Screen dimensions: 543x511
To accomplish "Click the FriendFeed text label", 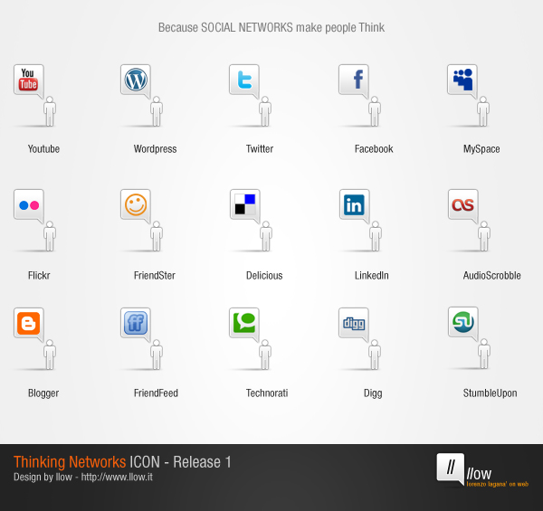I will (156, 393).
